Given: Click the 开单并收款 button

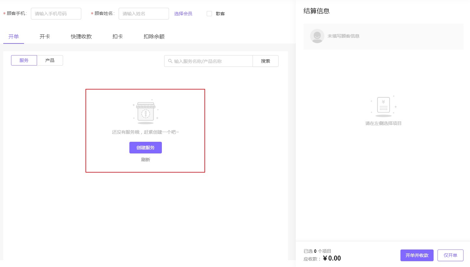Looking at the screenshot, I should coord(417,255).
